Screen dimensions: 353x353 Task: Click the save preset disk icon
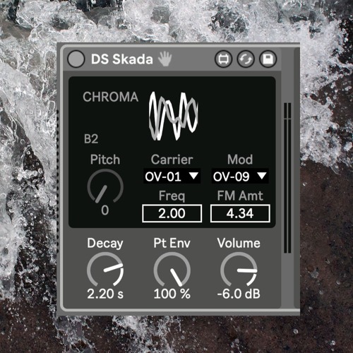pos(268,59)
